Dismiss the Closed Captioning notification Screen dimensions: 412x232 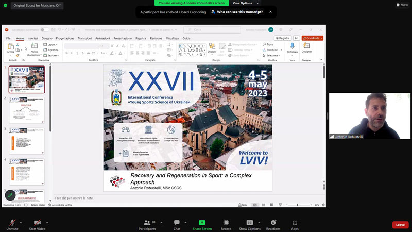pos(270,12)
